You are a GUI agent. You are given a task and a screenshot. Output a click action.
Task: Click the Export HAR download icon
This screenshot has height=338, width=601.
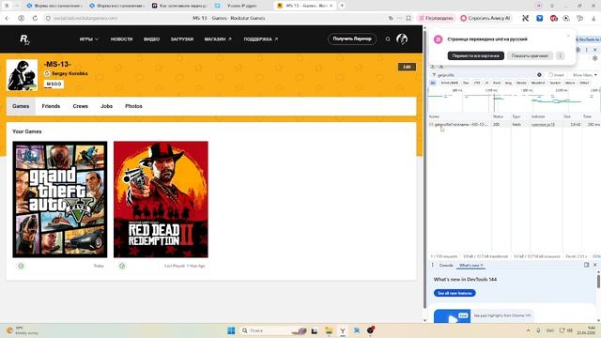[440, 67]
